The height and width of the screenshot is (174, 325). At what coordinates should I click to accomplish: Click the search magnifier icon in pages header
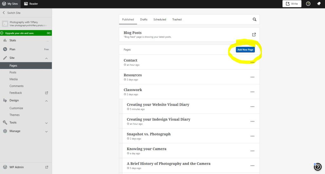pyautogui.click(x=254, y=19)
